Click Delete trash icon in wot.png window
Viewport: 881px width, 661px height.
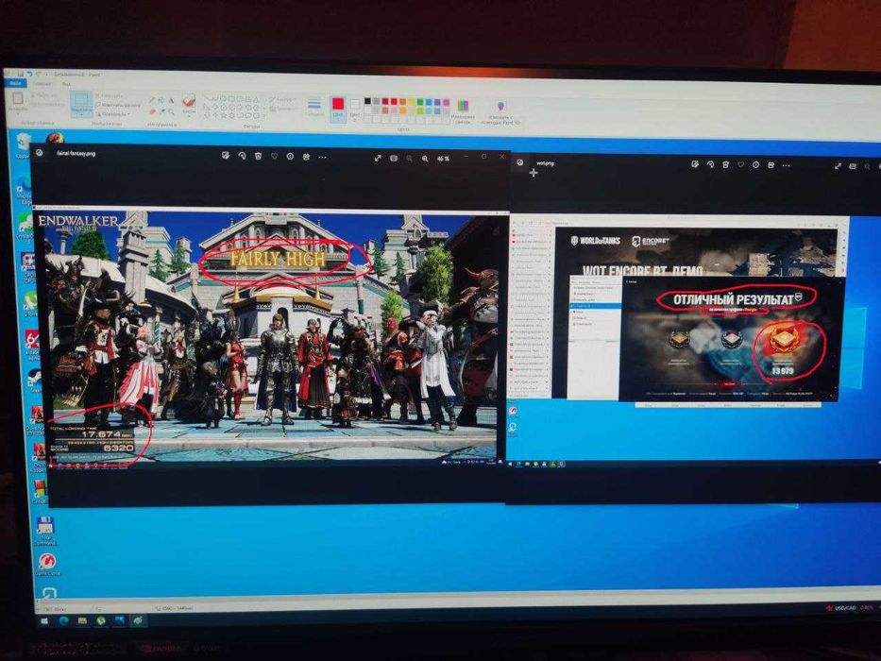[x=725, y=164]
